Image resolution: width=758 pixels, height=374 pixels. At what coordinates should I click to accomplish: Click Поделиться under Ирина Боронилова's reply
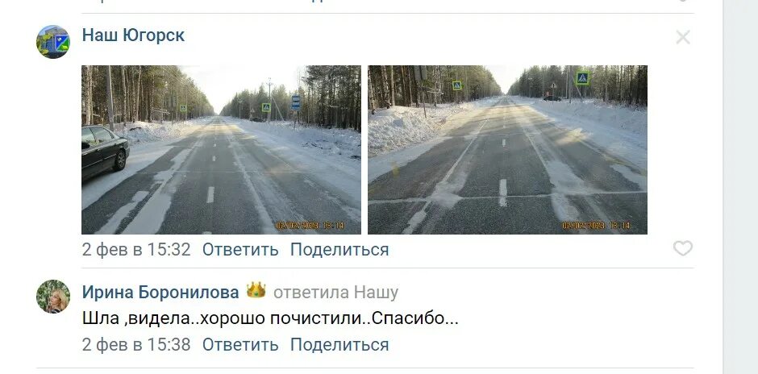(x=339, y=344)
